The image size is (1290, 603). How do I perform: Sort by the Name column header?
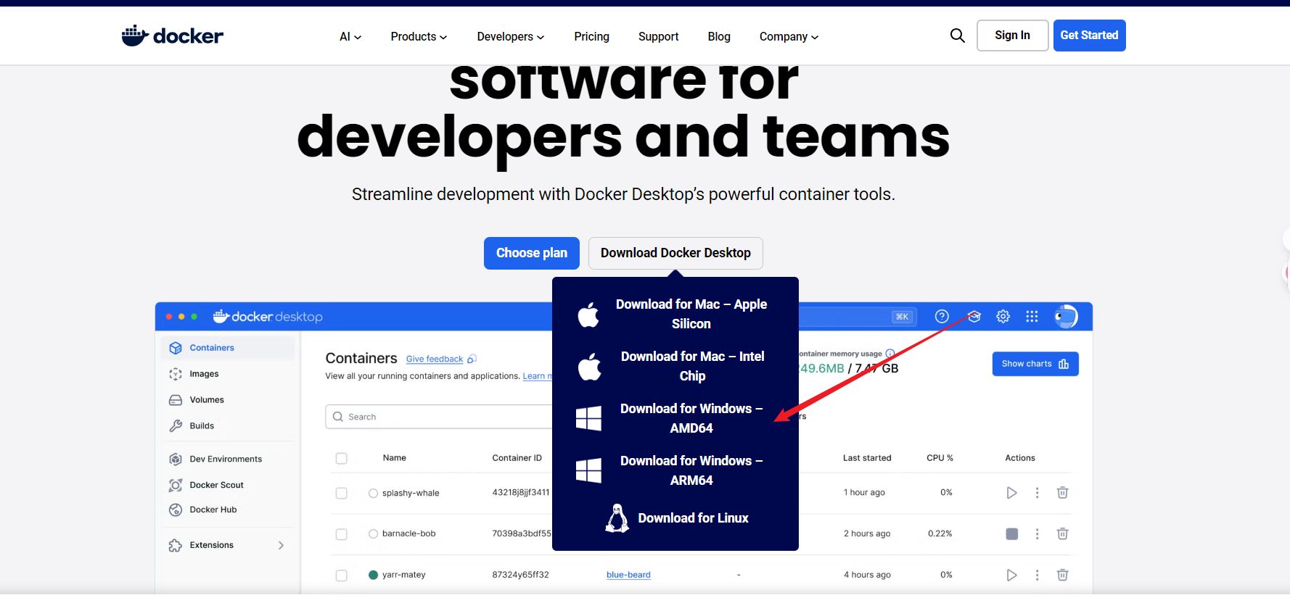[x=394, y=458]
